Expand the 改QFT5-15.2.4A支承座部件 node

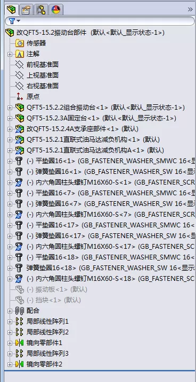tap(10, 129)
